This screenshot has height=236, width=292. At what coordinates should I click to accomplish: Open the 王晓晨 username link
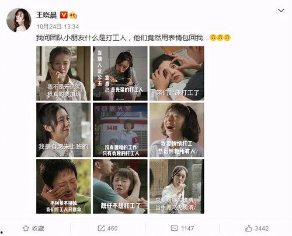(x=47, y=15)
